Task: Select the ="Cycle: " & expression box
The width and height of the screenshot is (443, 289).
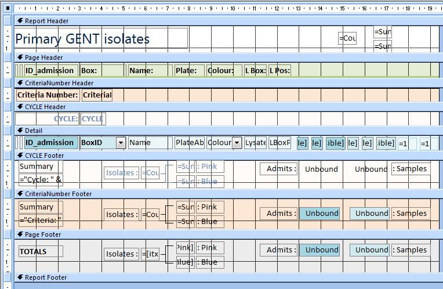Action: [x=41, y=179]
